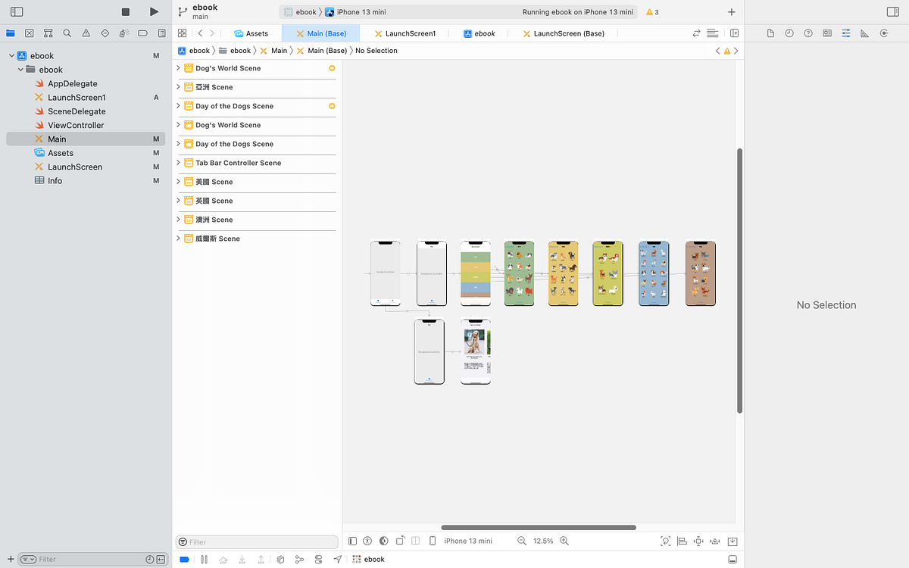Open the History inspector
This screenshot has height=568, width=909.
(789, 33)
